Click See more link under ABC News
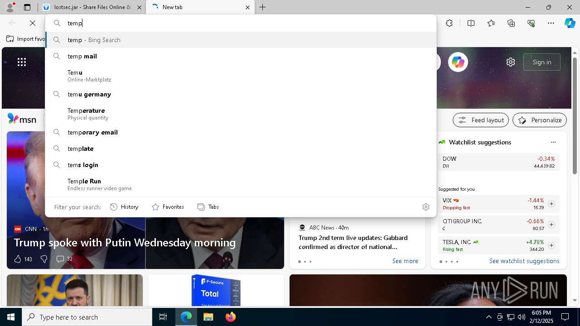 [405, 261]
